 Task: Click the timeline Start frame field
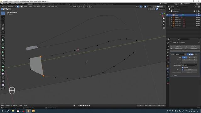152,105
